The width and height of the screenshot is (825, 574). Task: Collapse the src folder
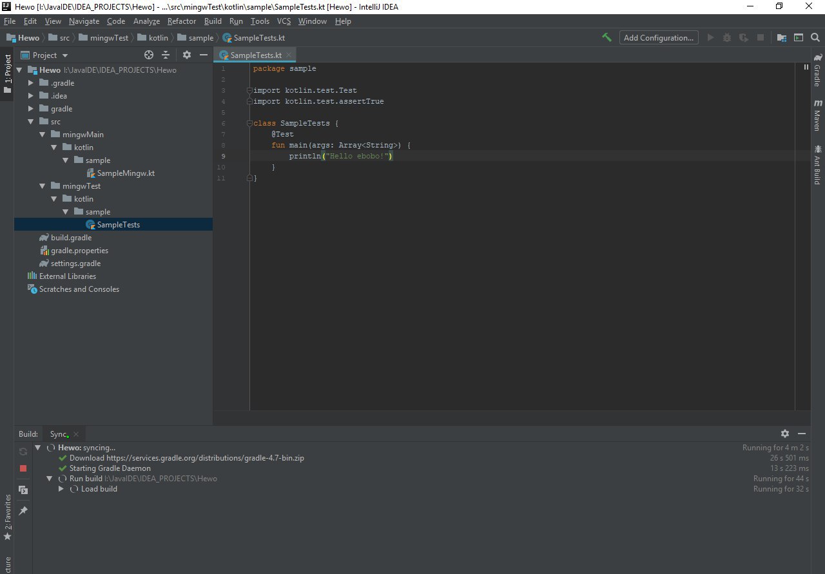click(31, 122)
